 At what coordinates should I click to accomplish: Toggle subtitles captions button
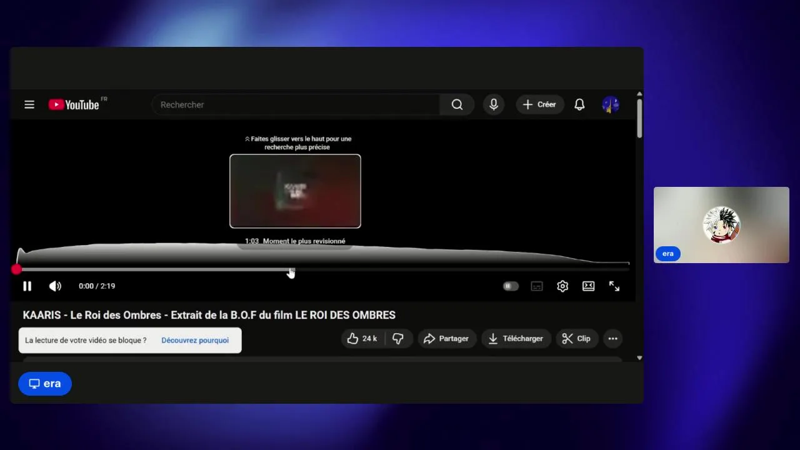pos(537,286)
